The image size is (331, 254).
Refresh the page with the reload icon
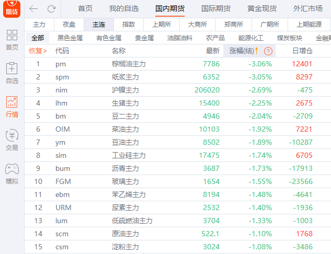[51, 9]
